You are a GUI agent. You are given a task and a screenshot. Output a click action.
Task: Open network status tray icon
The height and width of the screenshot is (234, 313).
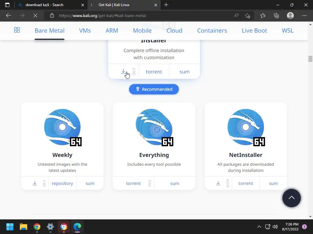tap(267, 227)
